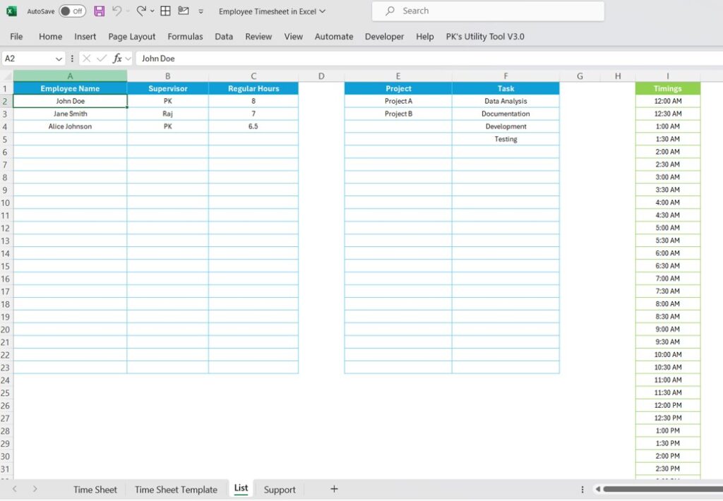Select the 9:30 AM timing cell
The height and width of the screenshot is (501, 723).
668,342
